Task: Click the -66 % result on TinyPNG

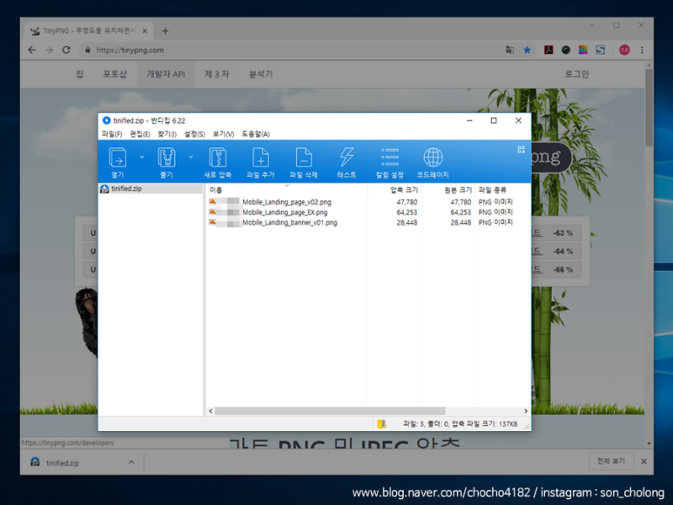Action: click(x=563, y=269)
